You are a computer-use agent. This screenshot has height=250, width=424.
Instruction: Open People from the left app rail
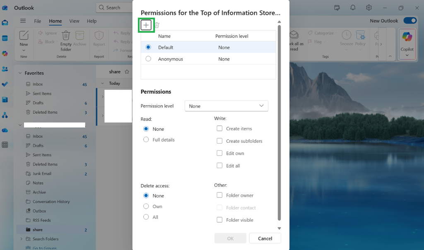click(x=5, y=69)
